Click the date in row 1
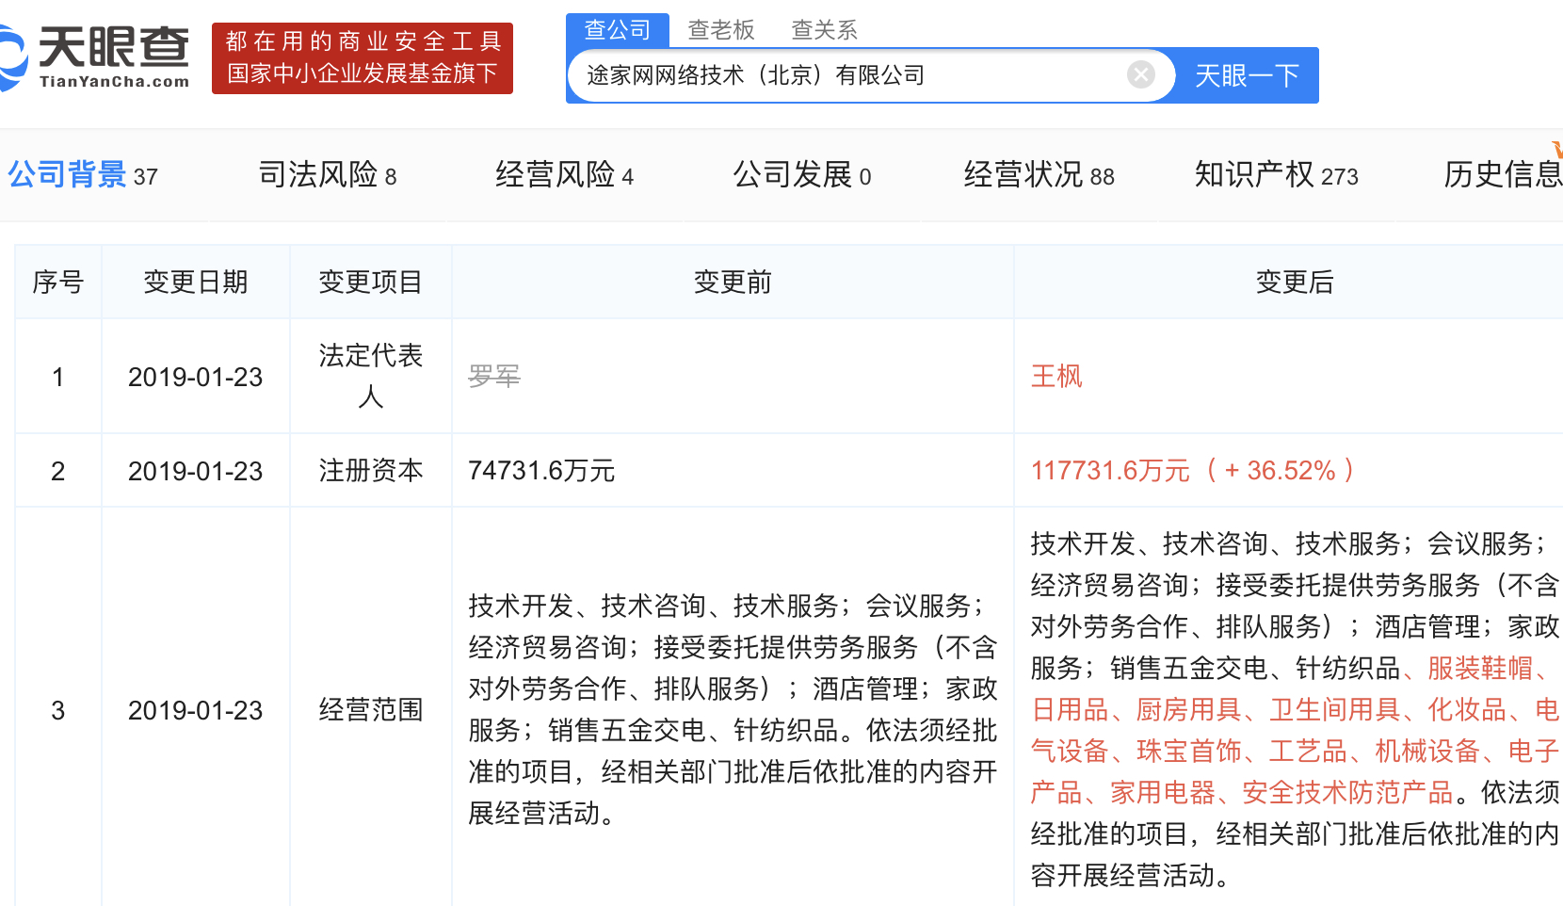Image resolution: width=1563 pixels, height=906 pixels. [x=196, y=377]
